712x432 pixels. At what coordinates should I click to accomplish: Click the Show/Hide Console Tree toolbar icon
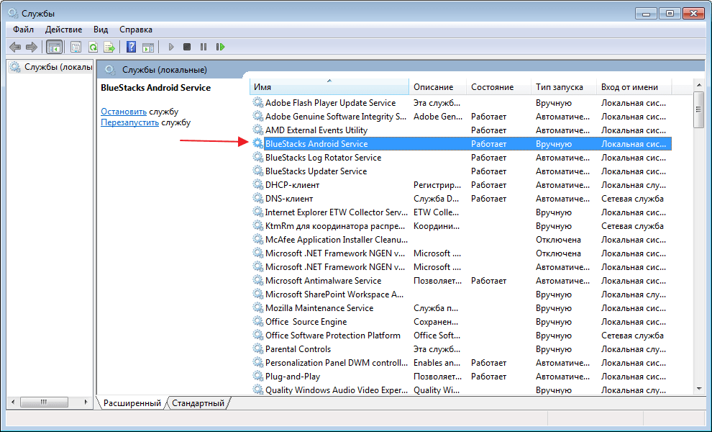54,47
